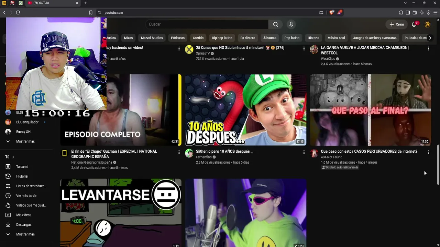440x247 pixels.
Task: Select the Álbumes chip
Action: (x=270, y=38)
